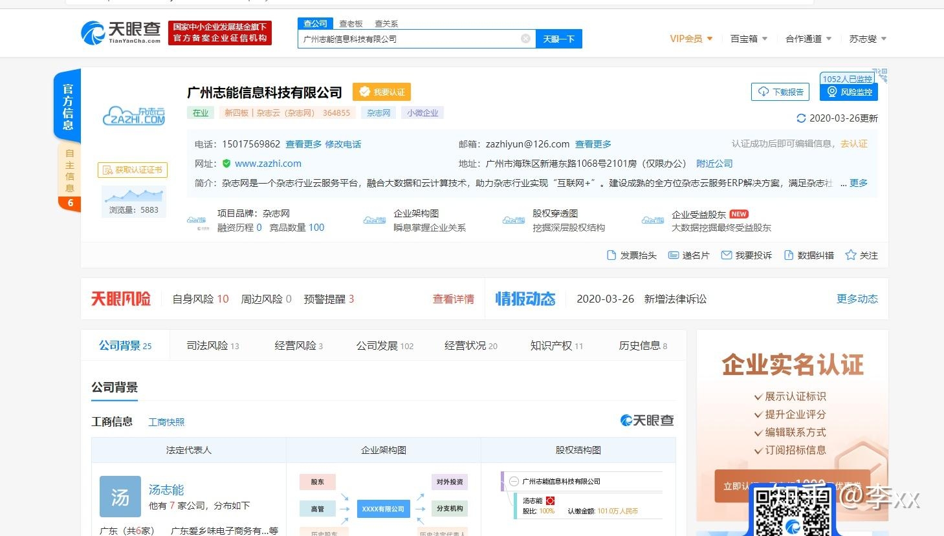This screenshot has width=944, height=536.
Task: Click the 风险监控 button
Action: [849, 92]
